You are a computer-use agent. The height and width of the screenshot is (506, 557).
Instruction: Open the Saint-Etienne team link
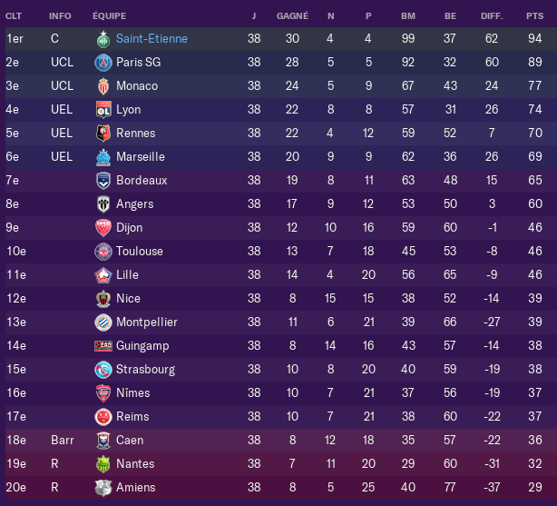click(x=151, y=38)
